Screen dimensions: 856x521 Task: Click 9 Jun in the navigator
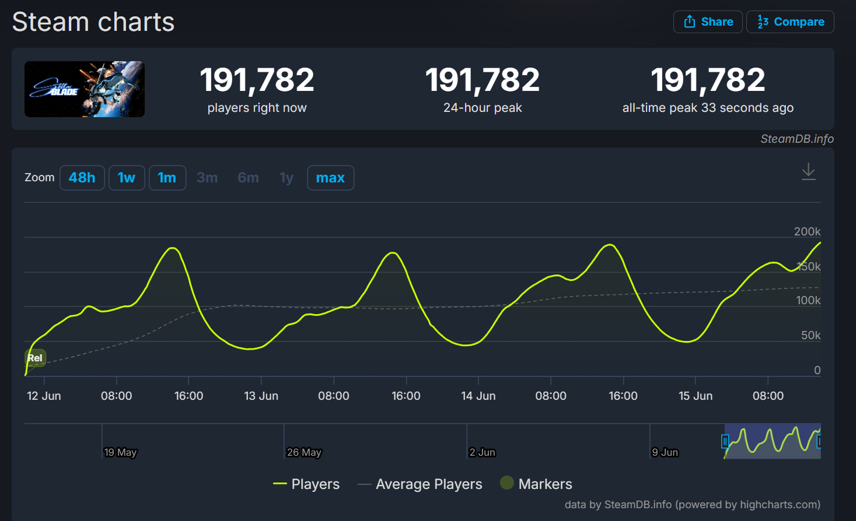click(665, 452)
